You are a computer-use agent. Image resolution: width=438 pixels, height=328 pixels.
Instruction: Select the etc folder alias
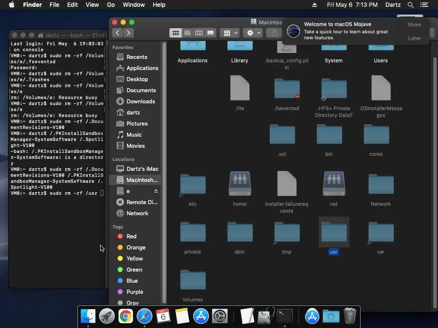tap(193, 184)
